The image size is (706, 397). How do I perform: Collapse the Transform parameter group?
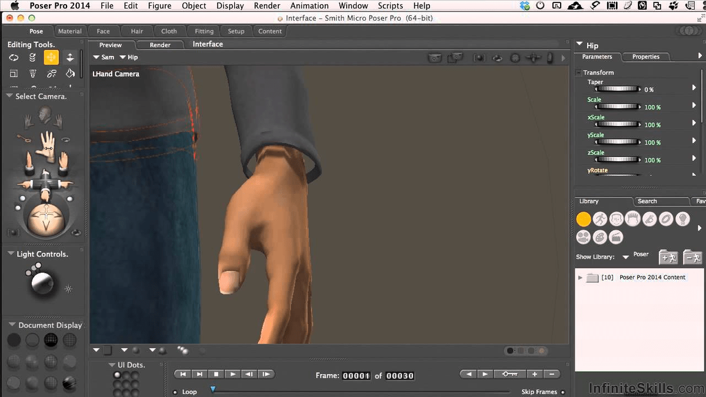(578, 72)
